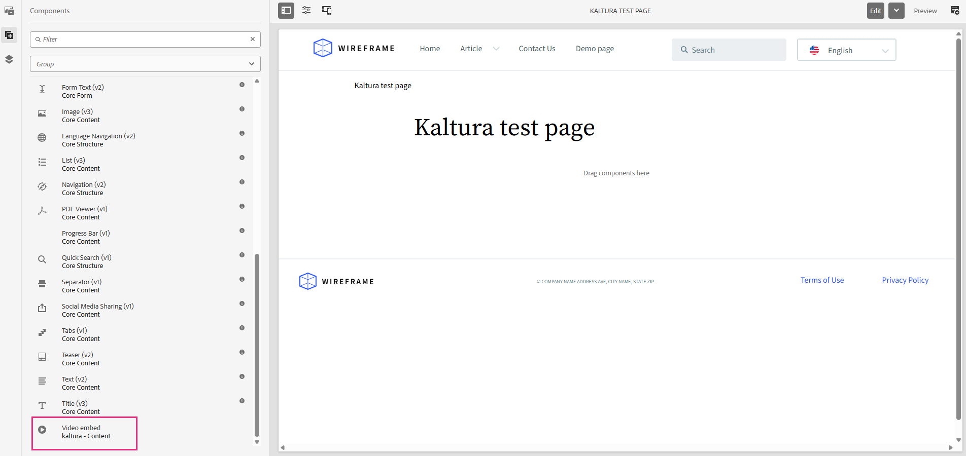Screen dimensions: 966x456
Task: Click the Filter components input field
Action: click(x=145, y=39)
